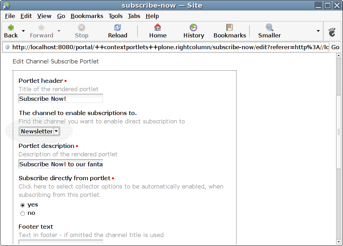Click the Portlet description input field
Viewport: 343px width, 246px height.
[61, 164]
